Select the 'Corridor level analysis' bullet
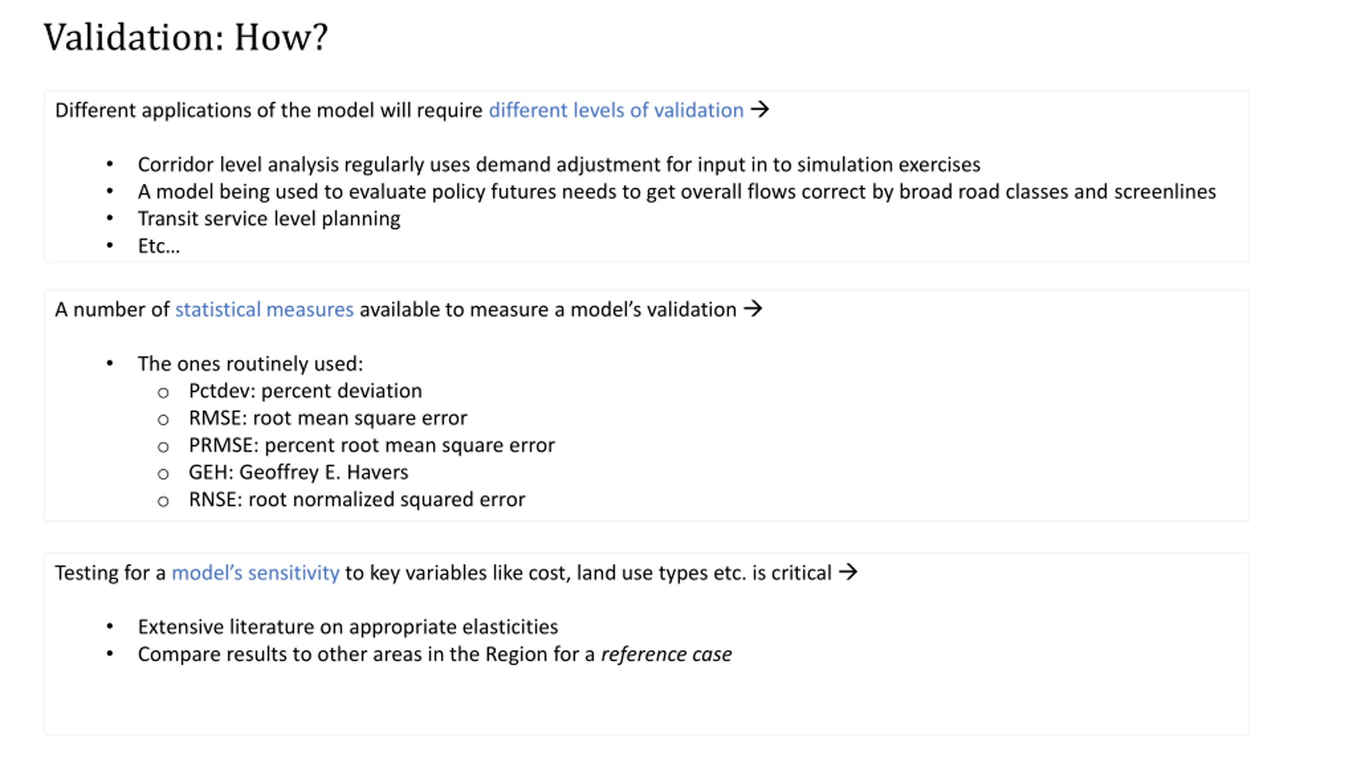1357x763 pixels. (559, 165)
